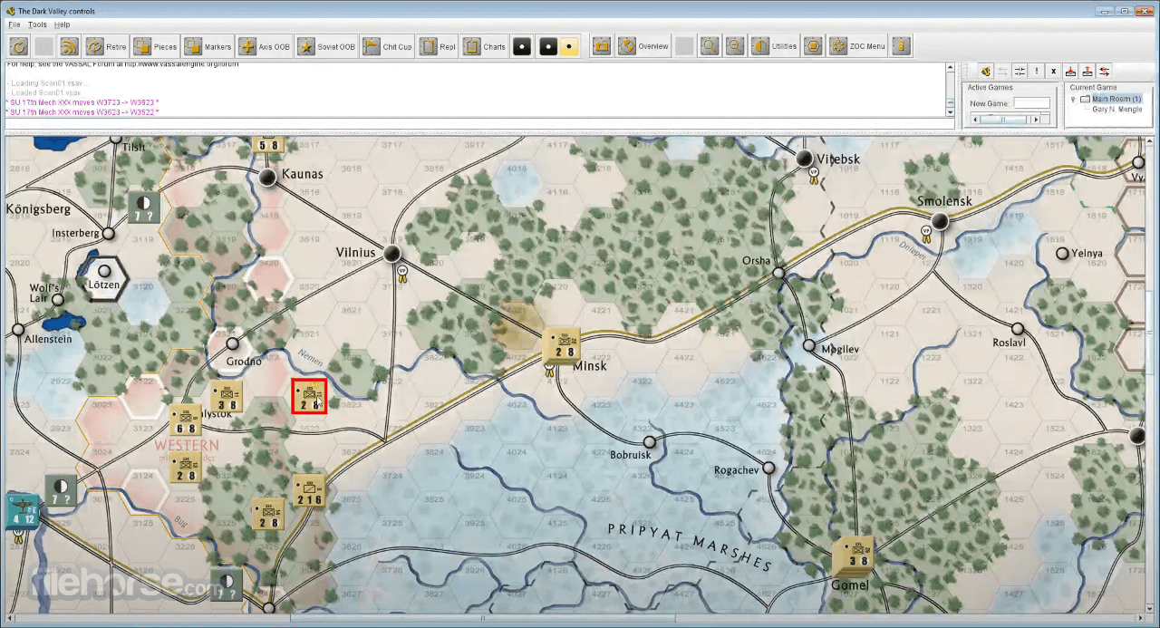
Task: Click the zoom in magnifier icon
Action: (x=710, y=46)
